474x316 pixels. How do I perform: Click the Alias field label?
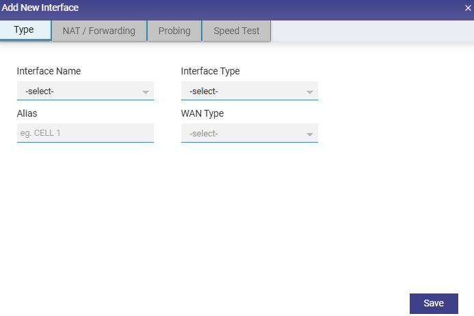[27, 113]
